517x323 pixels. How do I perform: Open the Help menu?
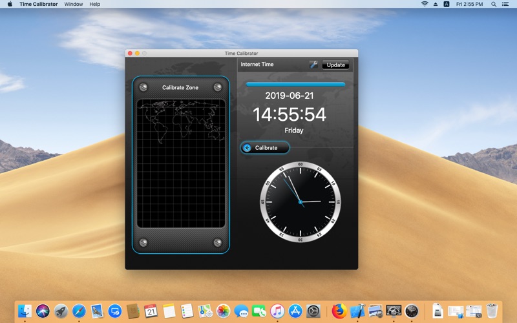click(x=94, y=4)
